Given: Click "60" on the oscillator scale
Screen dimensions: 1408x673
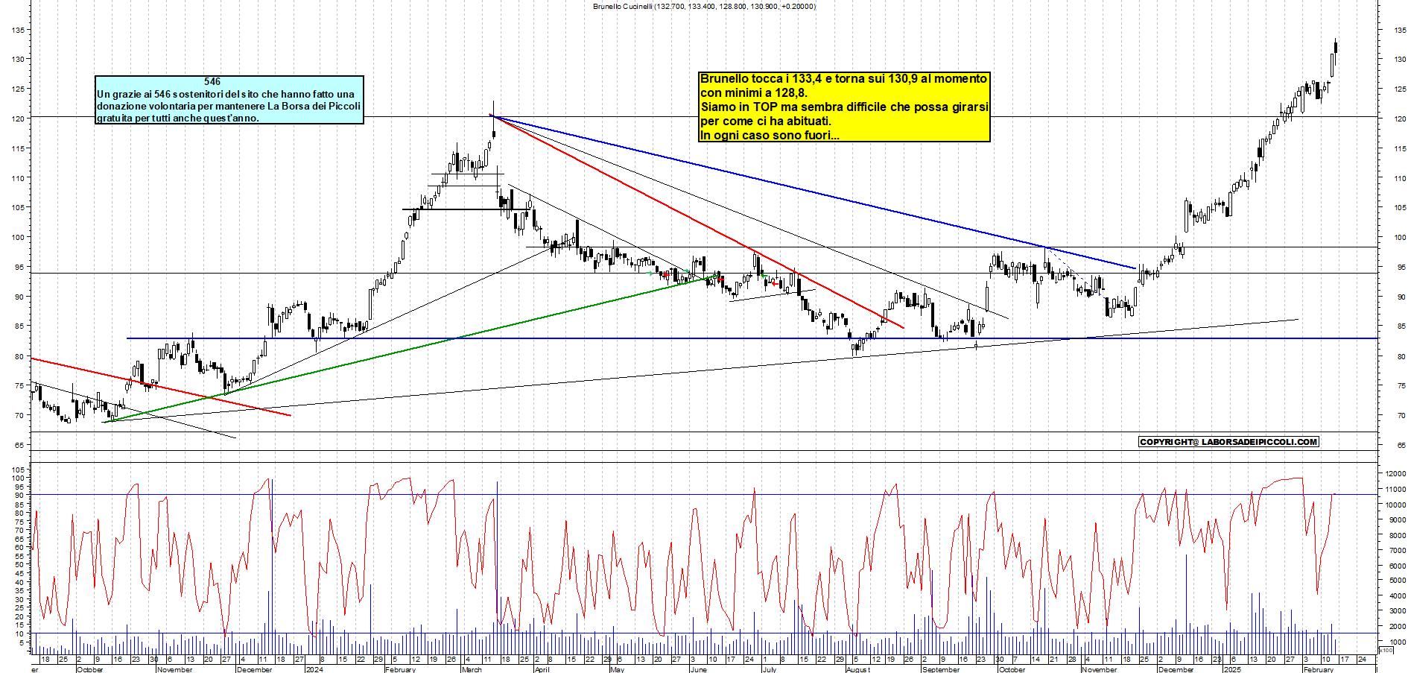Looking at the screenshot, I should (19, 548).
